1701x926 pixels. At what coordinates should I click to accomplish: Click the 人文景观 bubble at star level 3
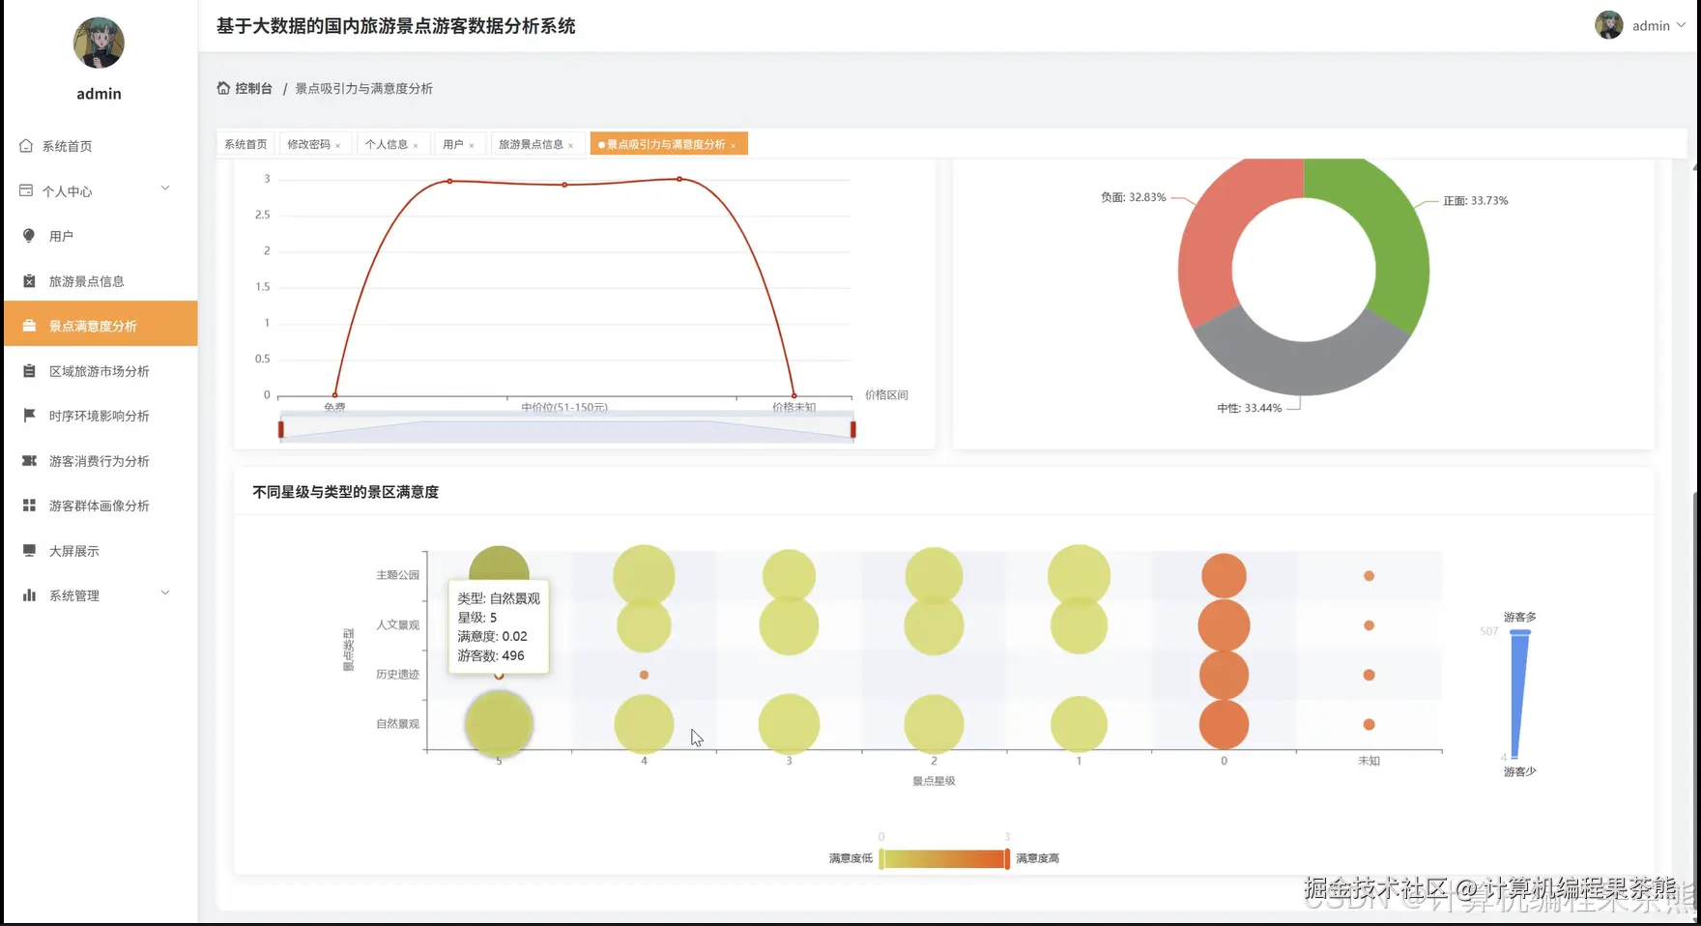[789, 625]
